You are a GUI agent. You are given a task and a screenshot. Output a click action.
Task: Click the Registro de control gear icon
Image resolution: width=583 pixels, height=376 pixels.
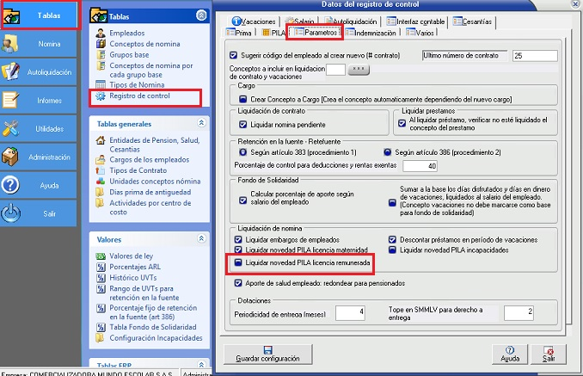coord(101,96)
